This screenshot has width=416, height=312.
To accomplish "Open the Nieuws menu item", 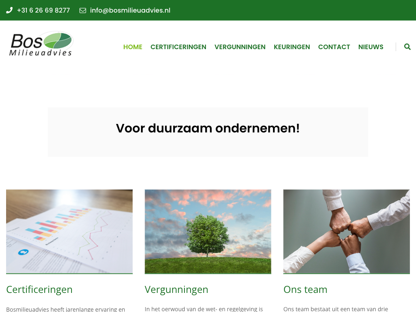I will coord(370,47).
